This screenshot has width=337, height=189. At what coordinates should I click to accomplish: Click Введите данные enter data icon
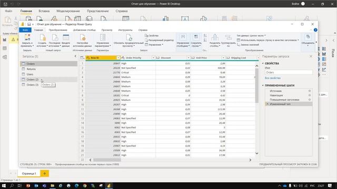pyautogui.click(x=66, y=37)
